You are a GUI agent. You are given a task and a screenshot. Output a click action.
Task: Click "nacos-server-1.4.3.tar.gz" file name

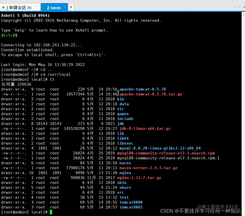[x=148, y=168]
